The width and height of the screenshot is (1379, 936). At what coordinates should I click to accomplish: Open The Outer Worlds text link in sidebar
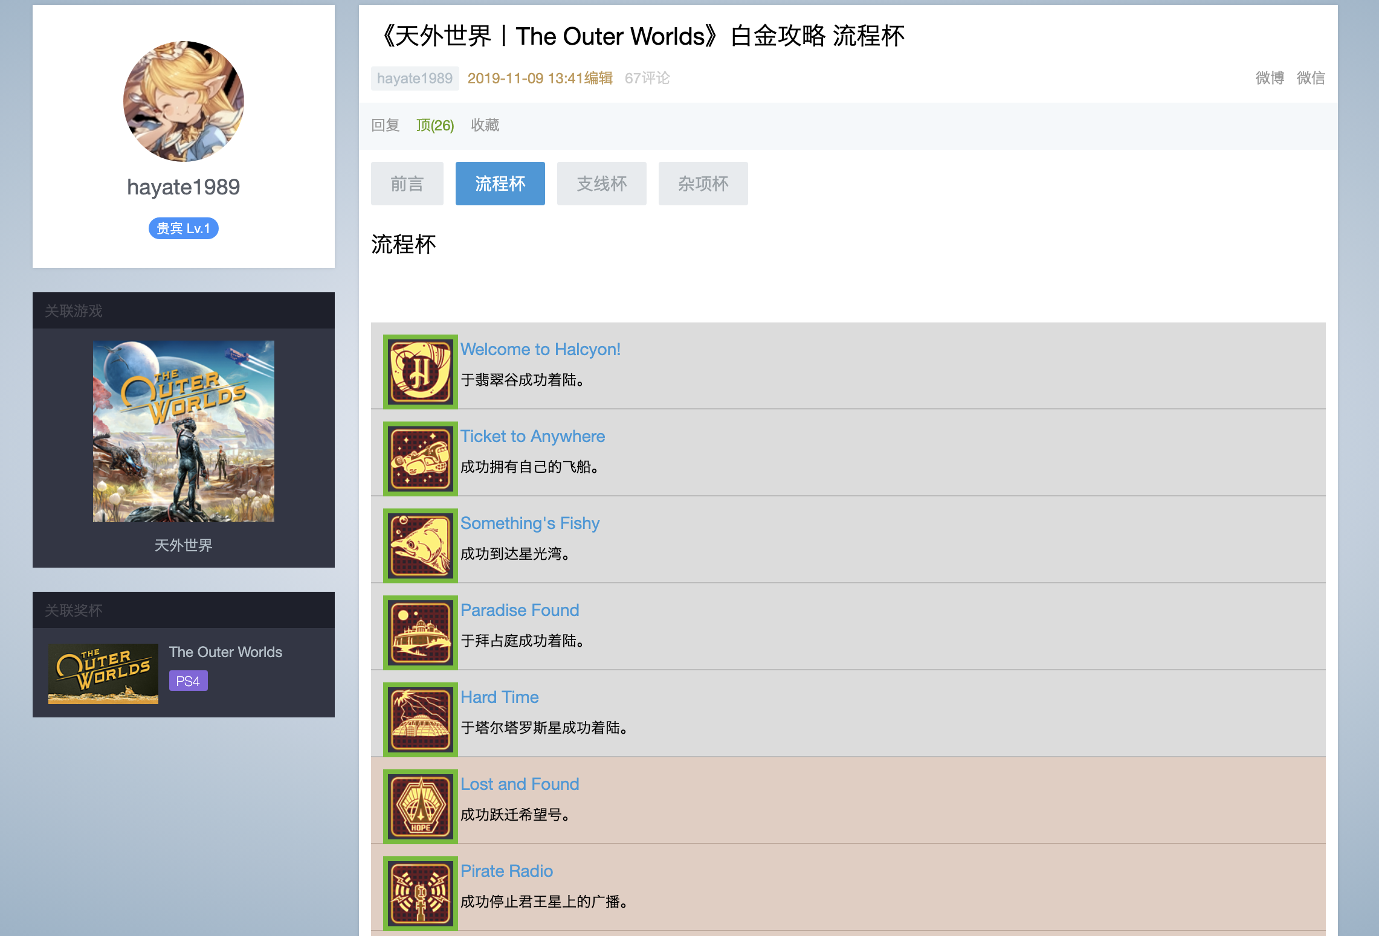225,652
